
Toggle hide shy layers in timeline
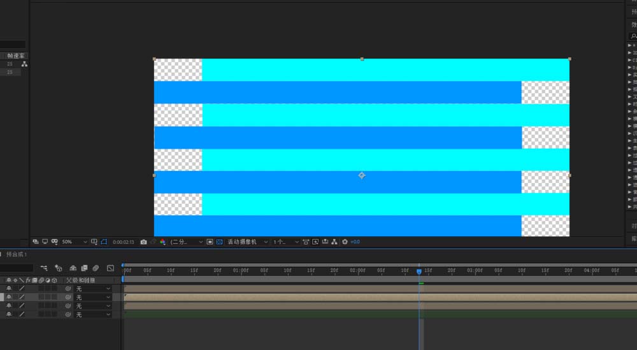[x=73, y=268]
